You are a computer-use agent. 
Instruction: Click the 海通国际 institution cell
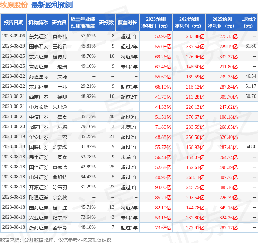pyautogui.click(x=39, y=77)
